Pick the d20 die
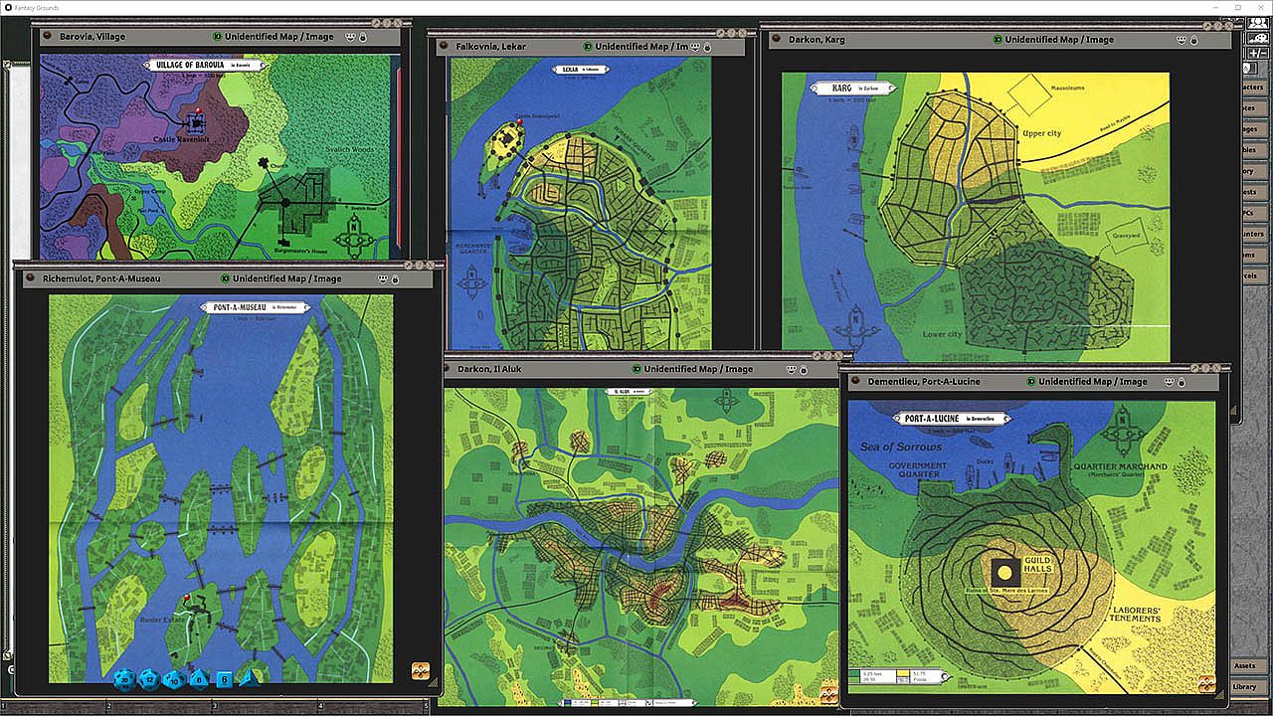This screenshot has width=1273, height=716. [x=126, y=678]
